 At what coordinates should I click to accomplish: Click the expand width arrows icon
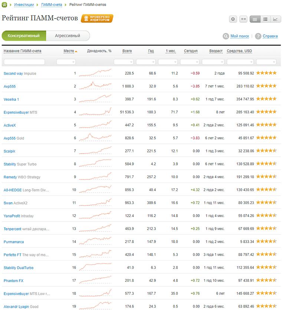243,19
